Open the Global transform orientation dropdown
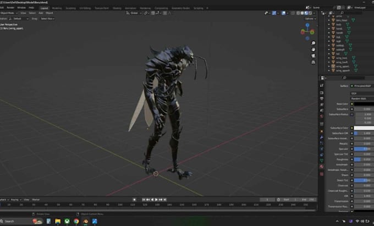 134,13
